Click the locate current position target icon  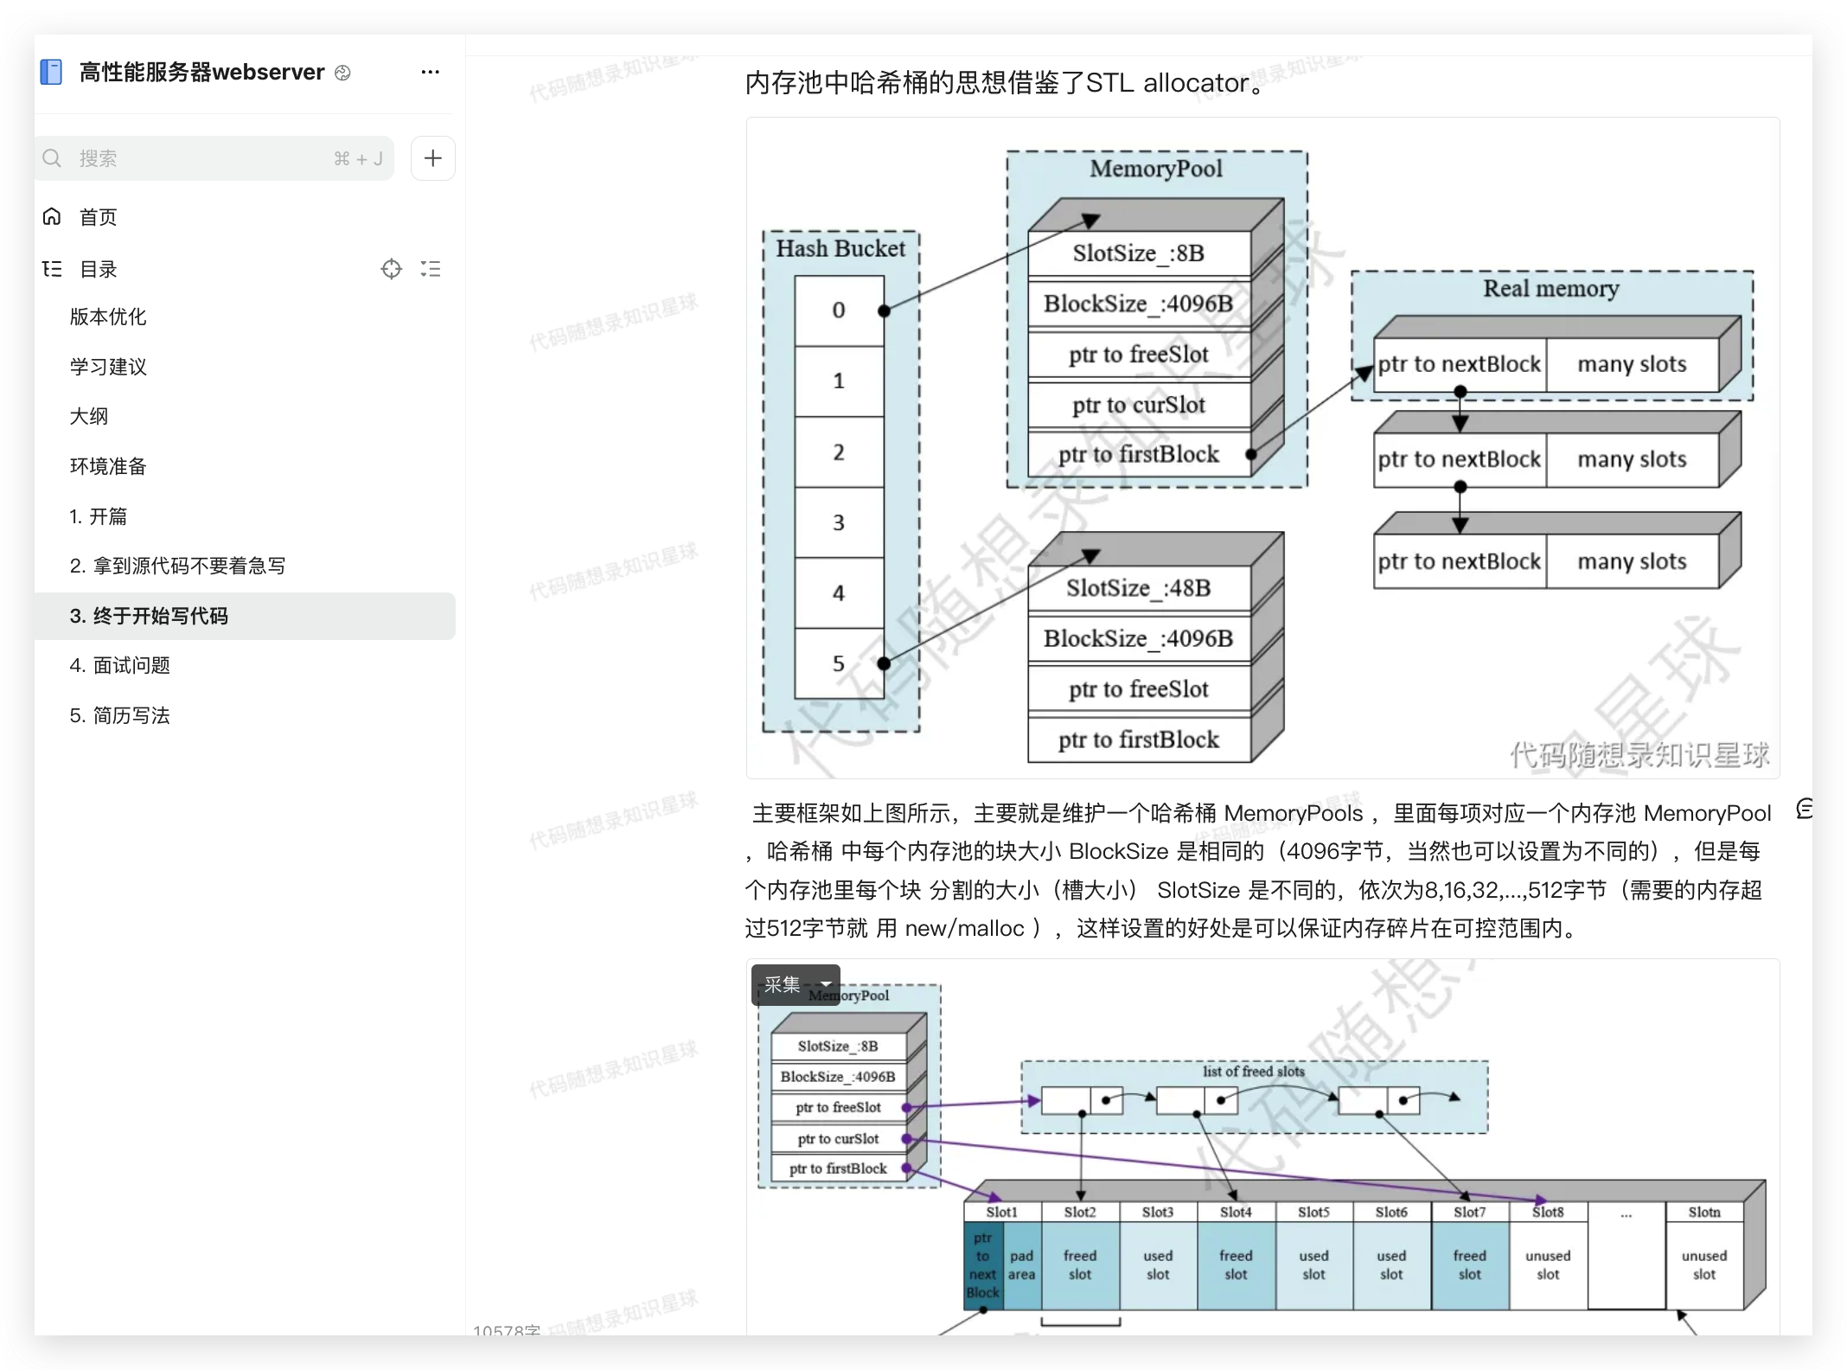(392, 268)
